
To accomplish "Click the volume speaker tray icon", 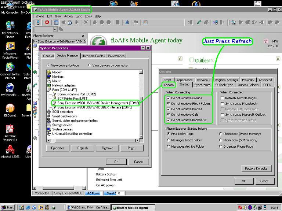I will [245, 208].
